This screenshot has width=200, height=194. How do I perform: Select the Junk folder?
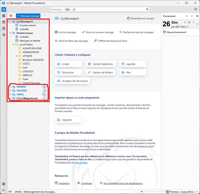pos(25,68)
